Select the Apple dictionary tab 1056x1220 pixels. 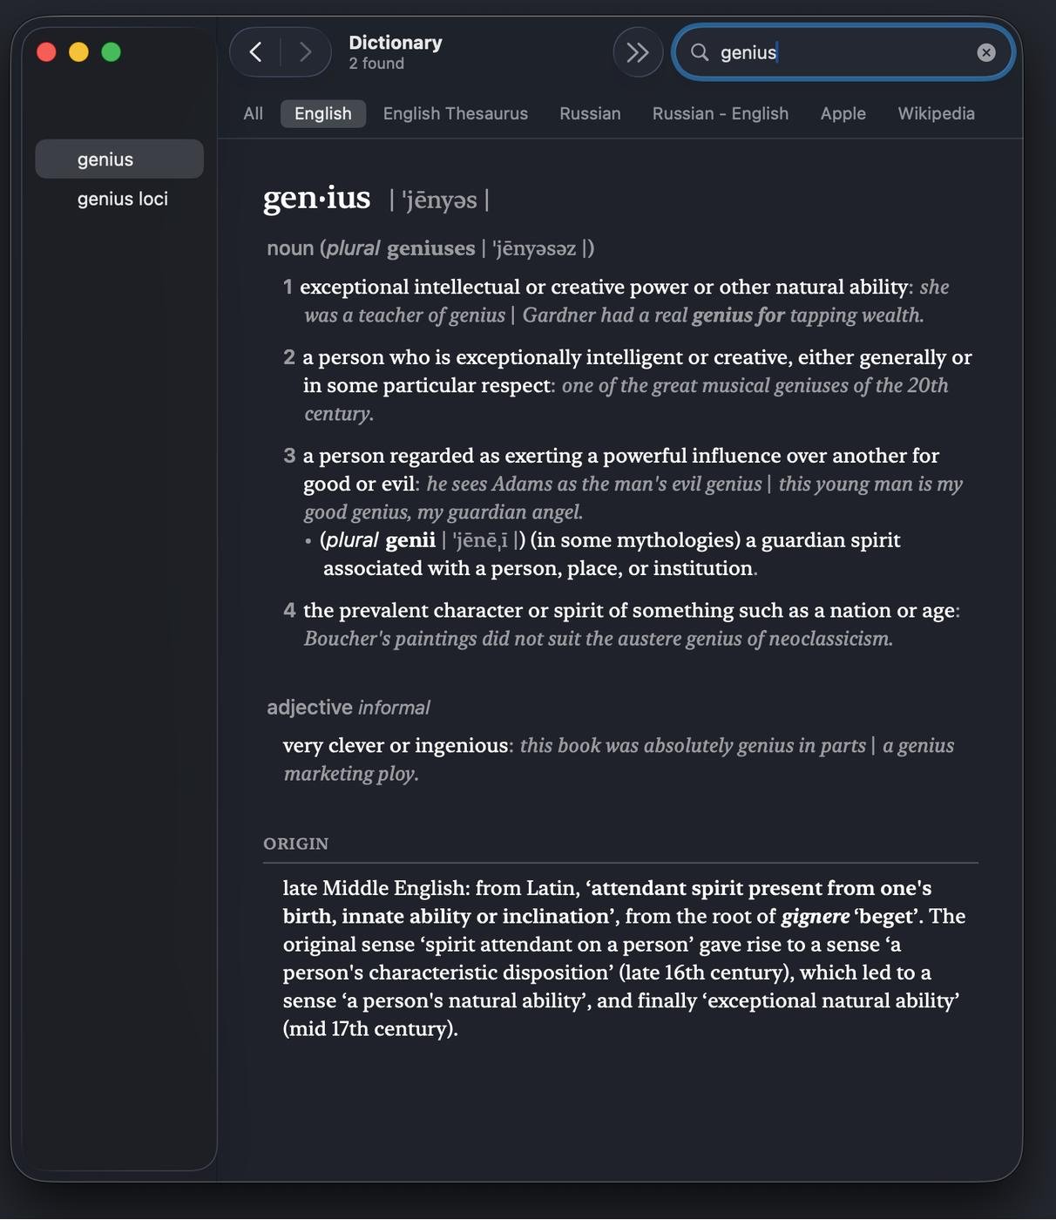[843, 113]
